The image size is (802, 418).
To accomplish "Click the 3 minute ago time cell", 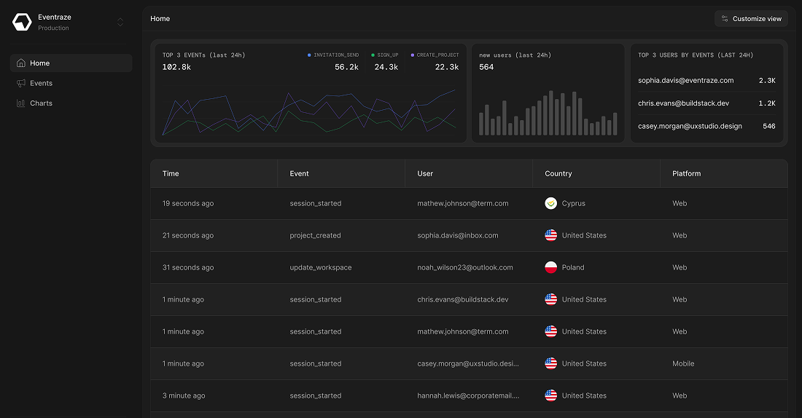I will tap(184, 395).
